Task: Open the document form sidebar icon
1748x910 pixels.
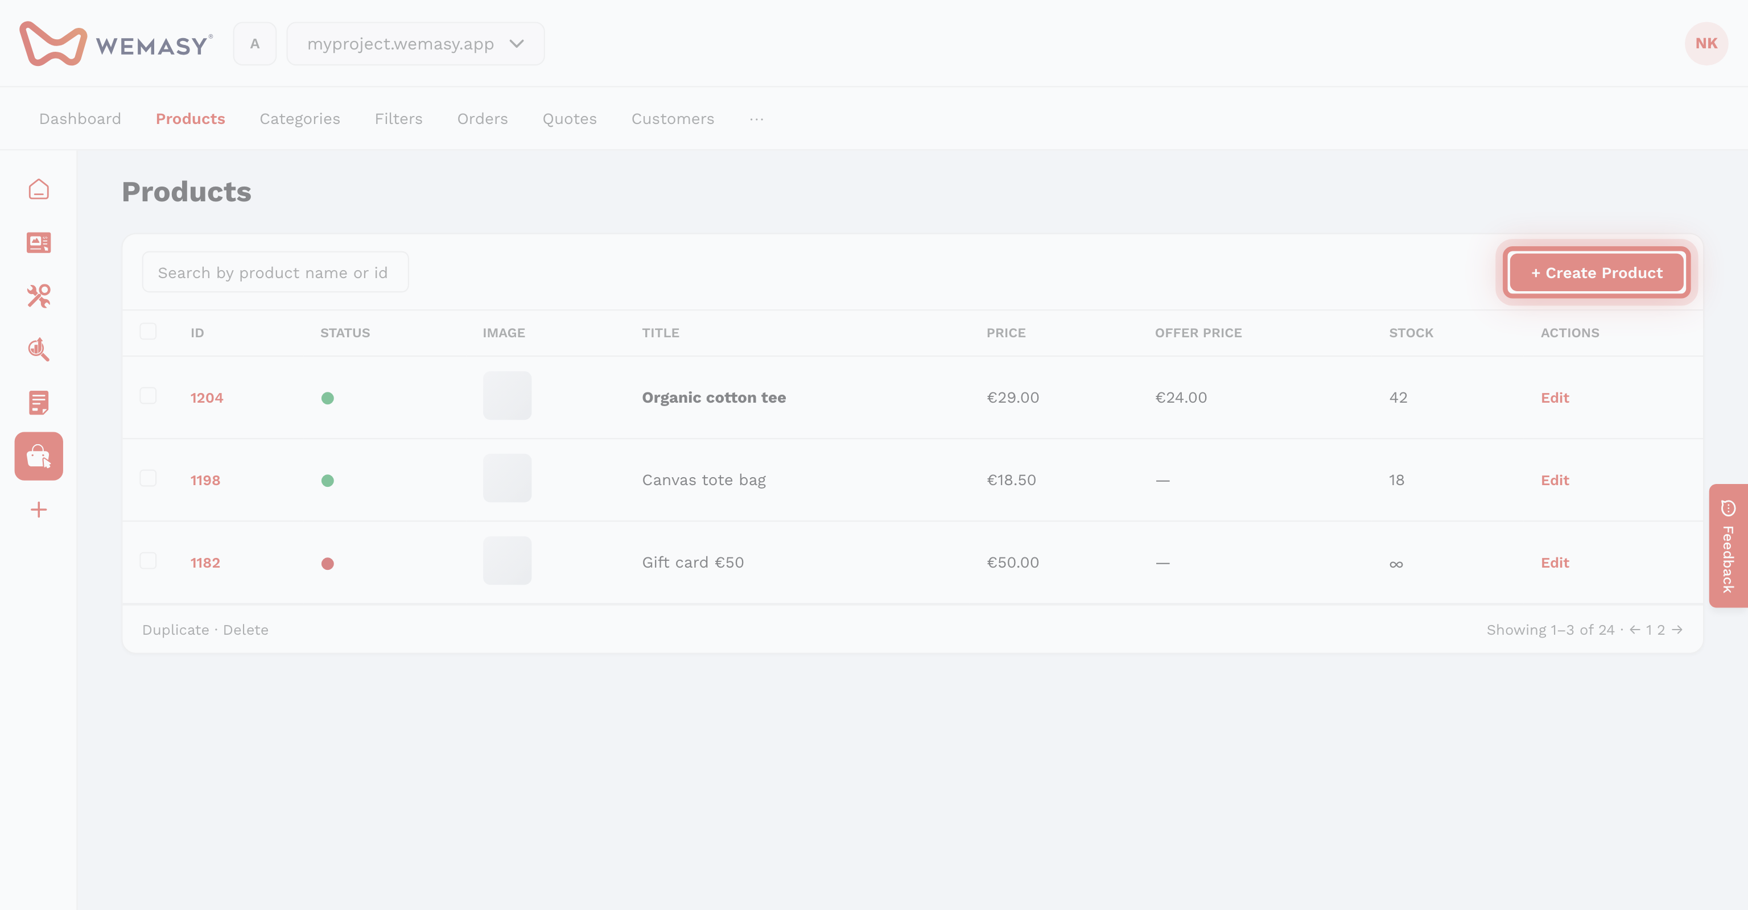Action: tap(39, 403)
